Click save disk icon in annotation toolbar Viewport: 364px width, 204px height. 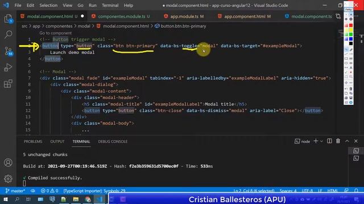tap(351, 98)
